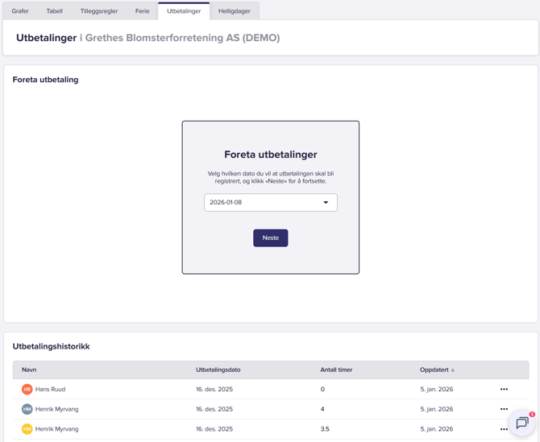Click Hans Ruud's orange avatar icon

(x=27, y=390)
